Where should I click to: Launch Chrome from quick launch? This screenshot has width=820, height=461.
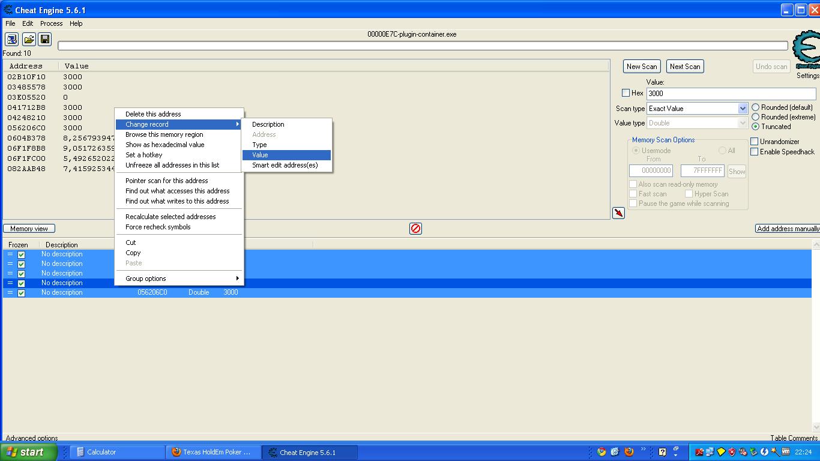(601, 452)
